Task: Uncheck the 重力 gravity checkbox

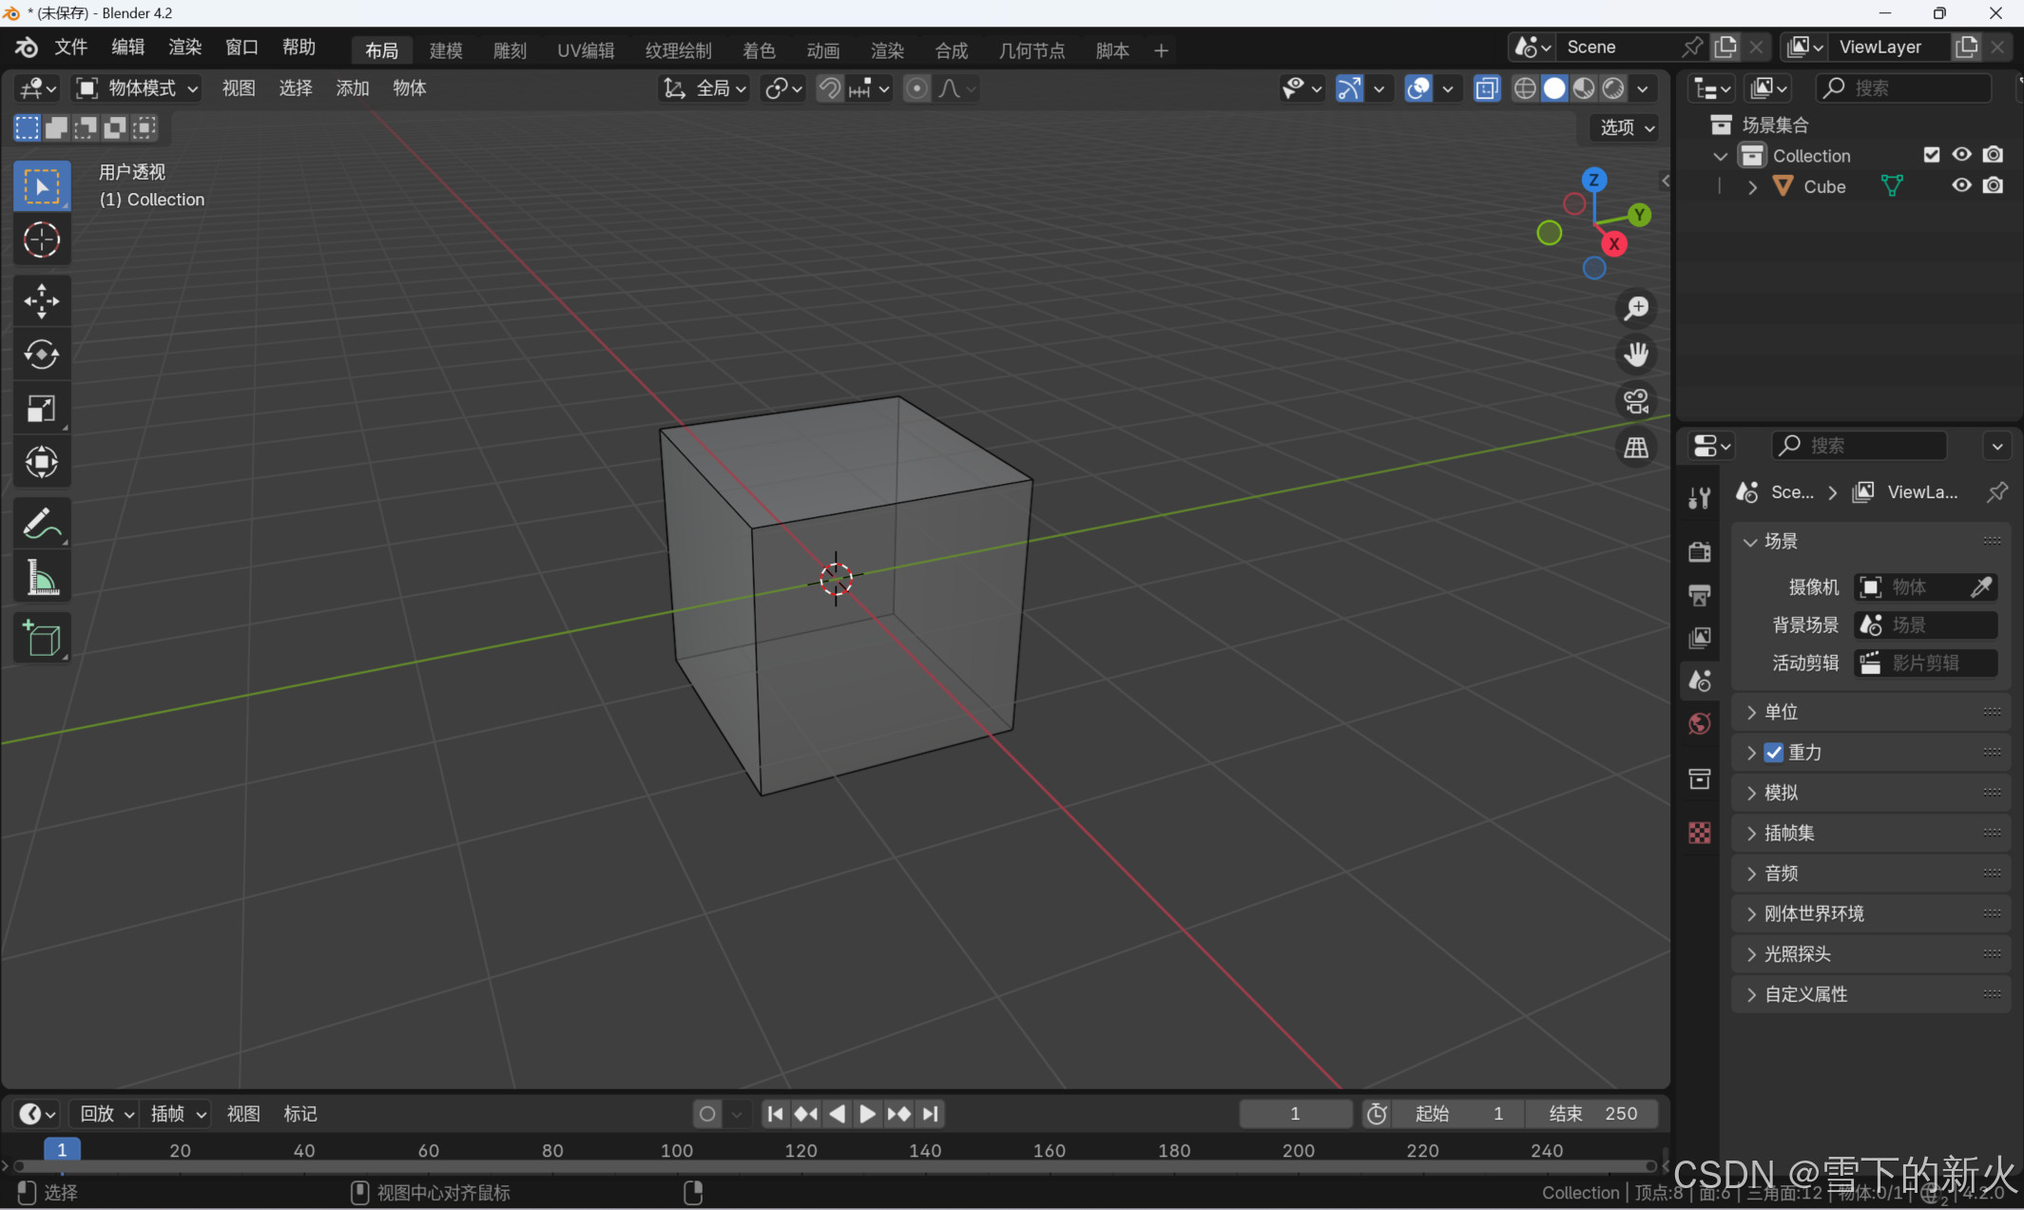Action: pyautogui.click(x=1774, y=752)
